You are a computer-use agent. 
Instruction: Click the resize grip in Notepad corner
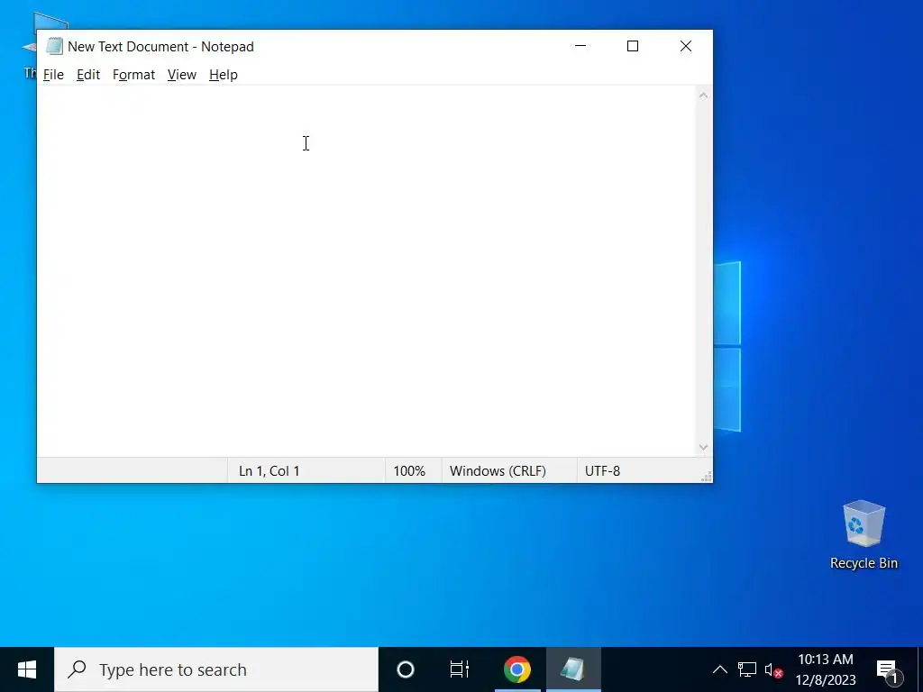pos(707,477)
